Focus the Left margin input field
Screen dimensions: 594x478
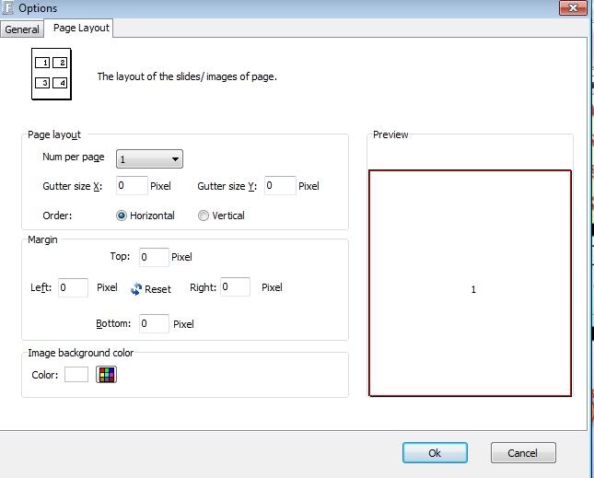[x=73, y=287]
